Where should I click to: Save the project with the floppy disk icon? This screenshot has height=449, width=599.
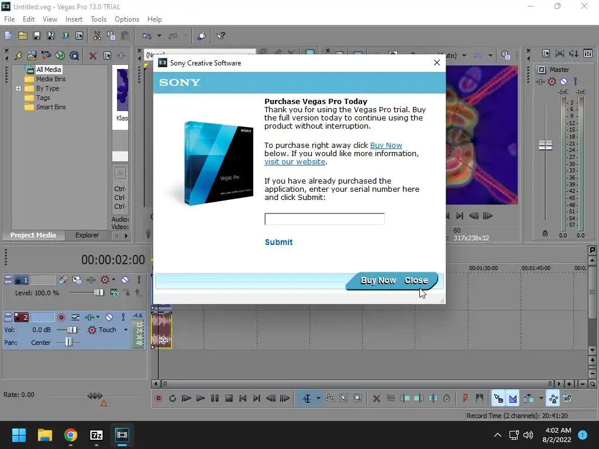[37, 36]
